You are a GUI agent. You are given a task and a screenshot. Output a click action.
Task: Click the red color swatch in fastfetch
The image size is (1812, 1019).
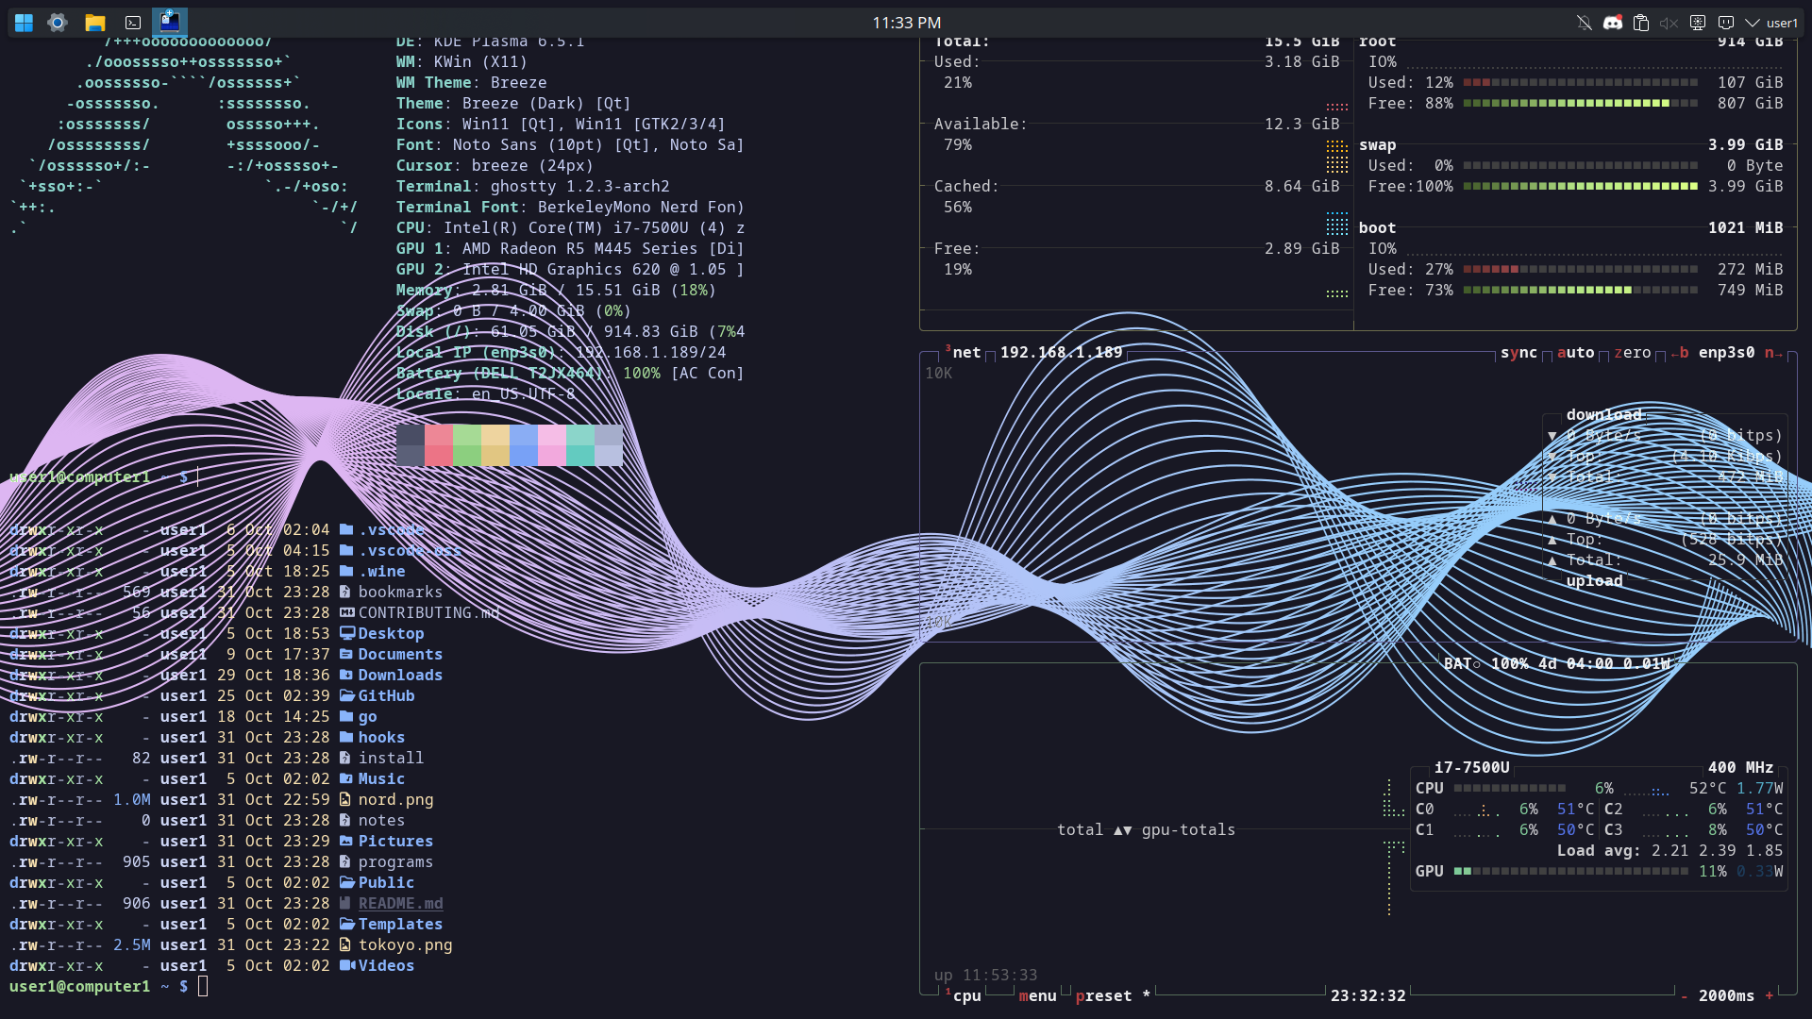click(439, 444)
